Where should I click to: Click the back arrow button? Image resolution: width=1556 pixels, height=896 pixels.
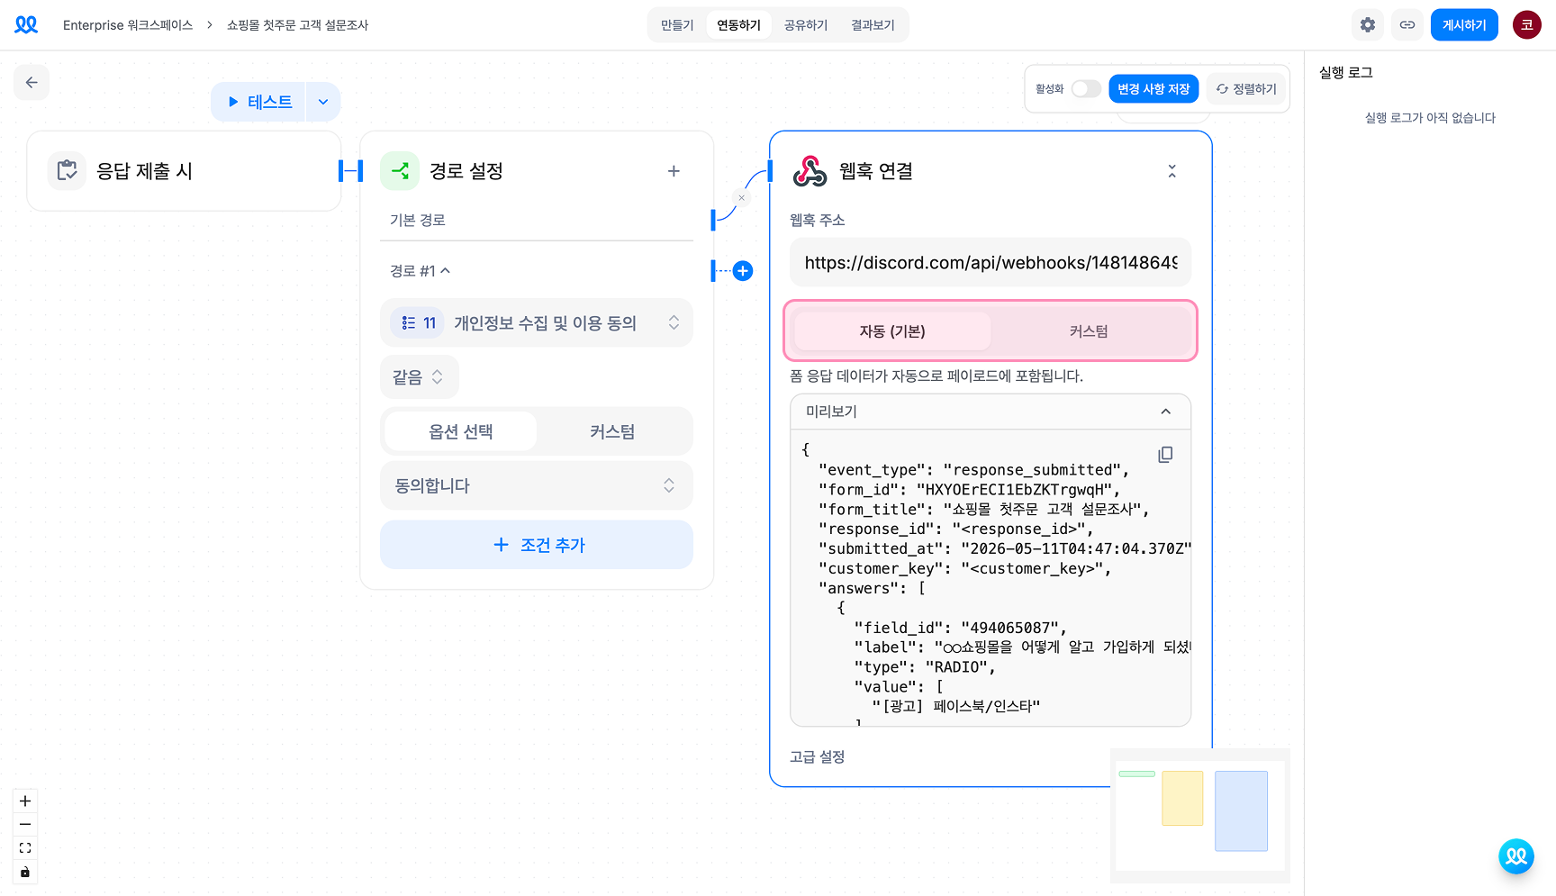point(32,83)
